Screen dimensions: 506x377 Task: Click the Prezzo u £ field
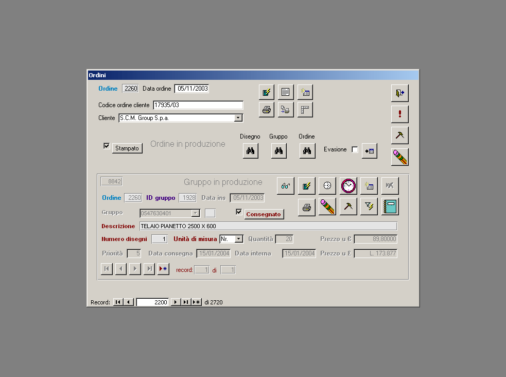tap(376, 253)
